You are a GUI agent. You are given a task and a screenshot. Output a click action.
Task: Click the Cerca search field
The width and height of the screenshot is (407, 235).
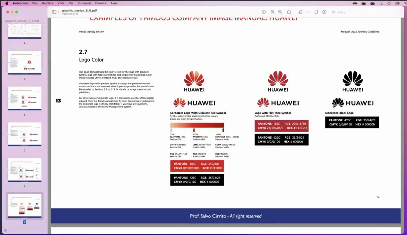tap(365, 12)
